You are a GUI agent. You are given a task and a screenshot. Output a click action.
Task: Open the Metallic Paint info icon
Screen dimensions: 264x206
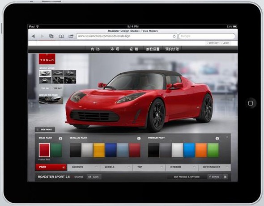(139, 139)
